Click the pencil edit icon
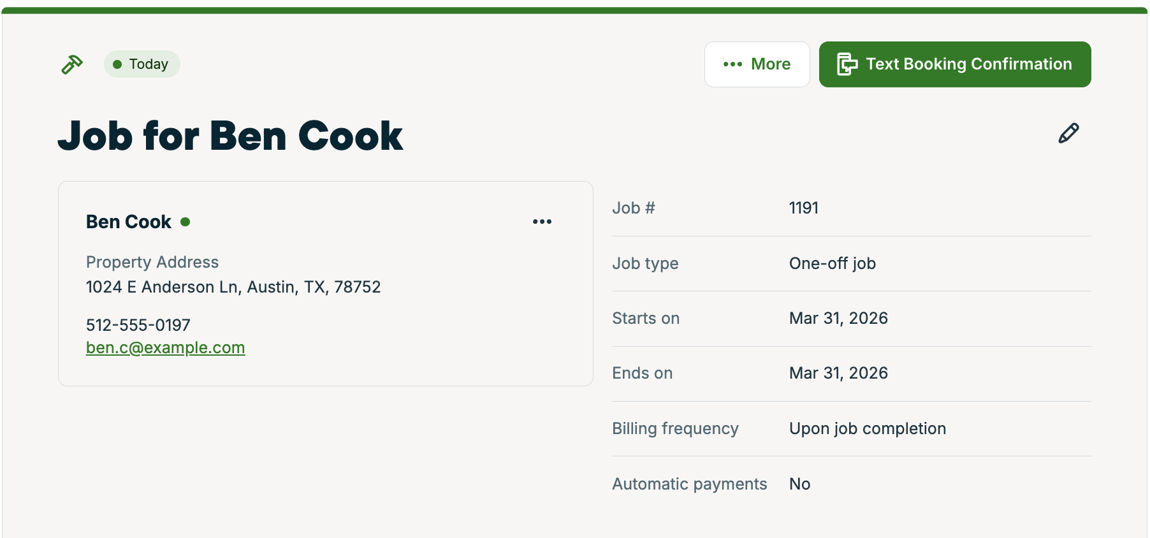Image resolution: width=1150 pixels, height=538 pixels. (x=1068, y=133)
